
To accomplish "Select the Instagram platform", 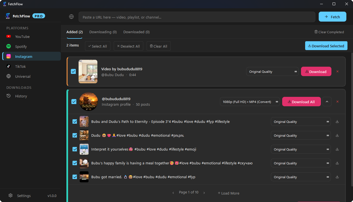I will 32,56.
